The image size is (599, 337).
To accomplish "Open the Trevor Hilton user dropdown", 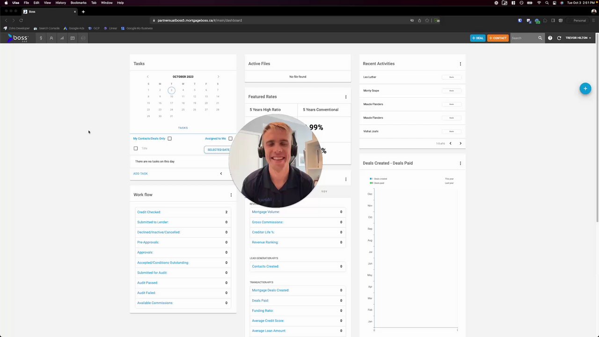I will (x=578, y=38).
